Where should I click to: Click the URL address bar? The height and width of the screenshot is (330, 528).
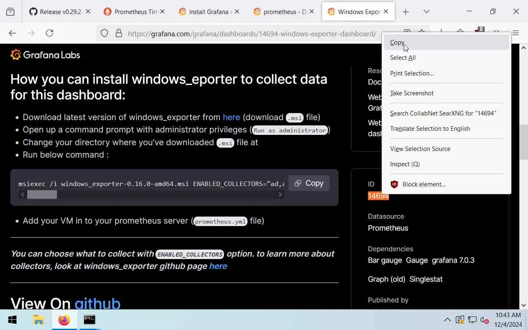coord(252,34)
